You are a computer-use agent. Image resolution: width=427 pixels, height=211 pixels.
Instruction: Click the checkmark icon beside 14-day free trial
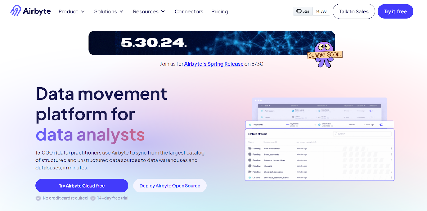pyautogui.click(x=93, y=198)
